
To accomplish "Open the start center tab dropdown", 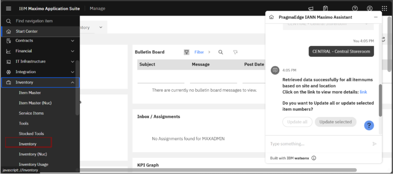I will click(101, 27).
